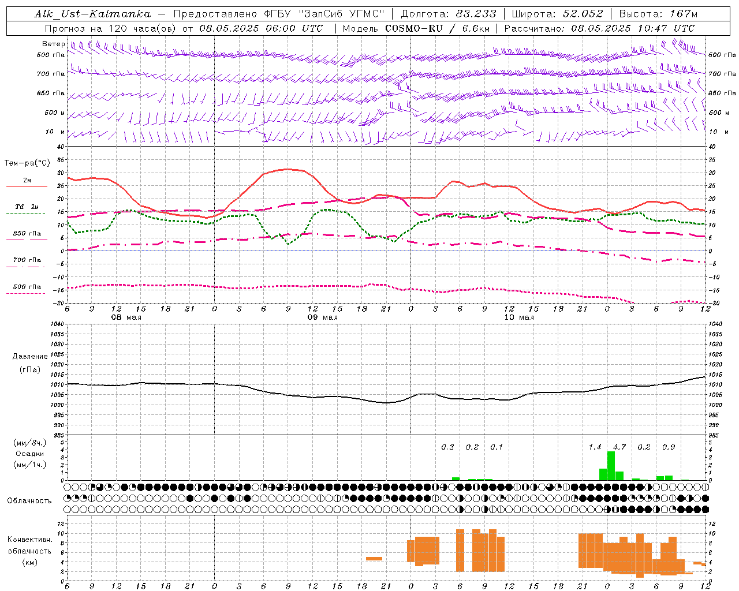739x591 pixels.
Task: Click the Облачность cloud cover label
Action: click(29, 501)
